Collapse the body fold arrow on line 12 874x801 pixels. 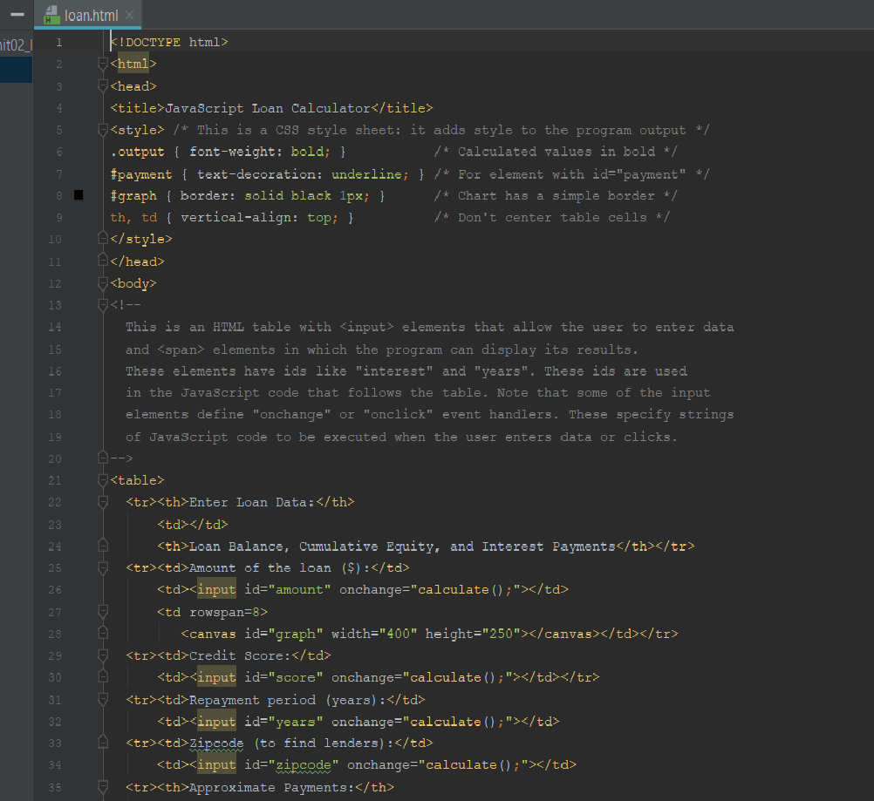pyautogui.click(x=102, y=281)
